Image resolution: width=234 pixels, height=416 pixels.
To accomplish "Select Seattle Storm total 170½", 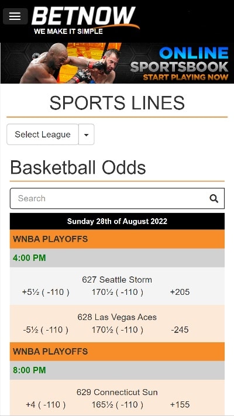I will click(x=118, y=293).
